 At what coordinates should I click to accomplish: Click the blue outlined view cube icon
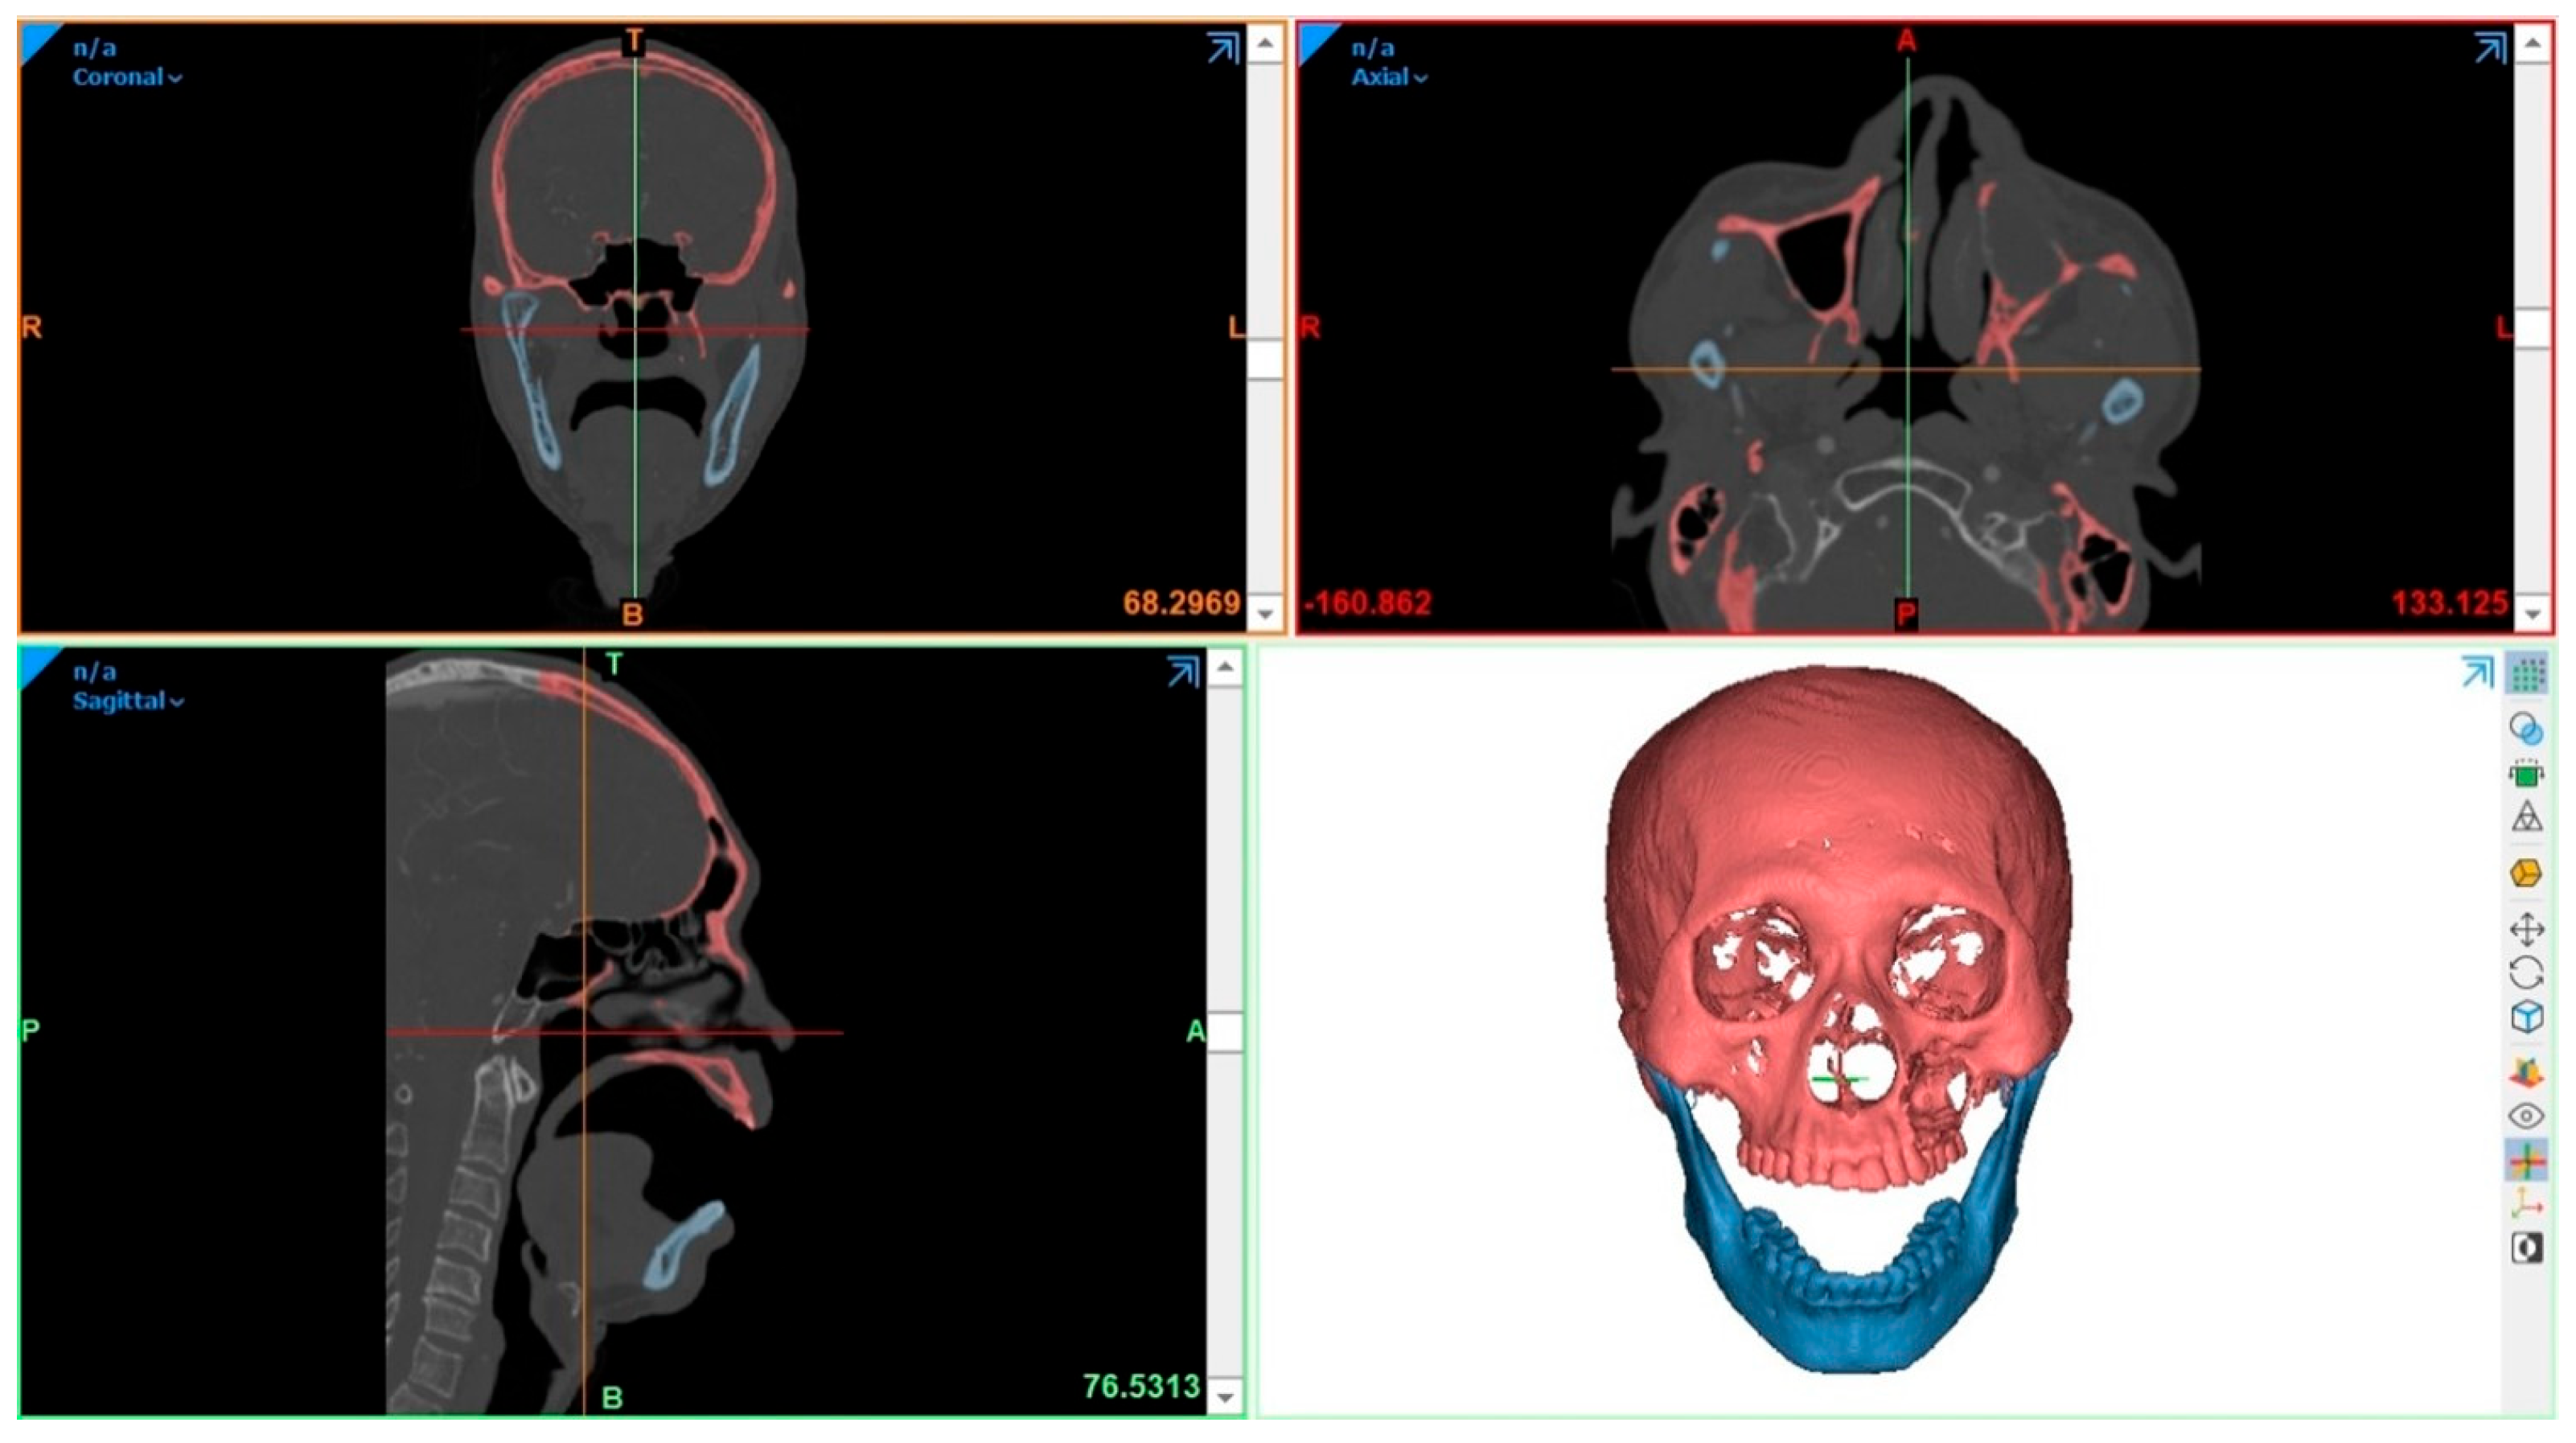point(2527,1017)
